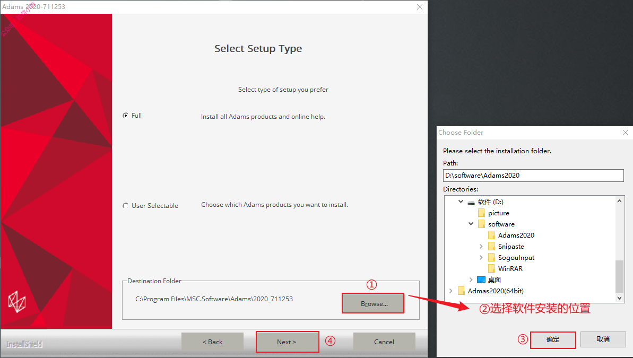Close the Choose Folder dialog

pyautogui.click(x=626, y=133)
